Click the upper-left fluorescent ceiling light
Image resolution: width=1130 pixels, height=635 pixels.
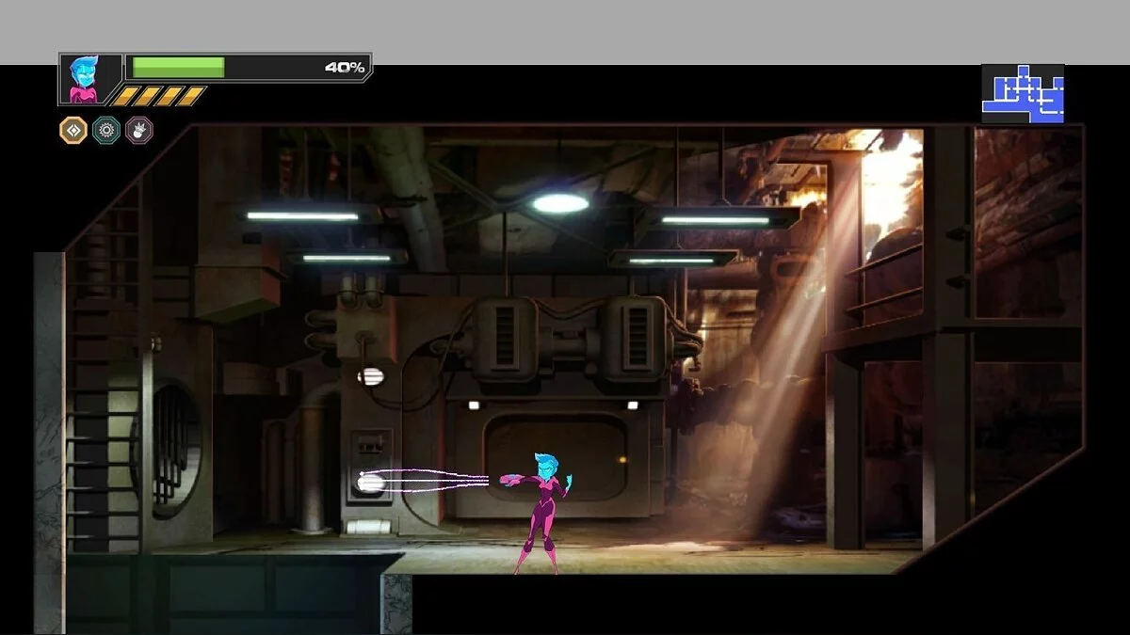tap(302, 216)
